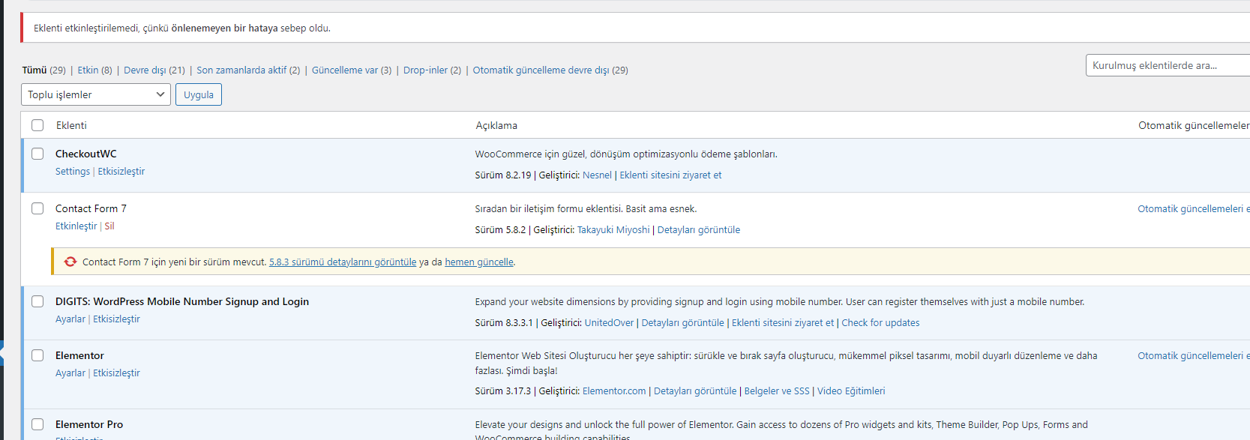Filter plugins by Devre dışı (21)
Viewport: 1250px width, 440px height.
[x=154, y=70]
